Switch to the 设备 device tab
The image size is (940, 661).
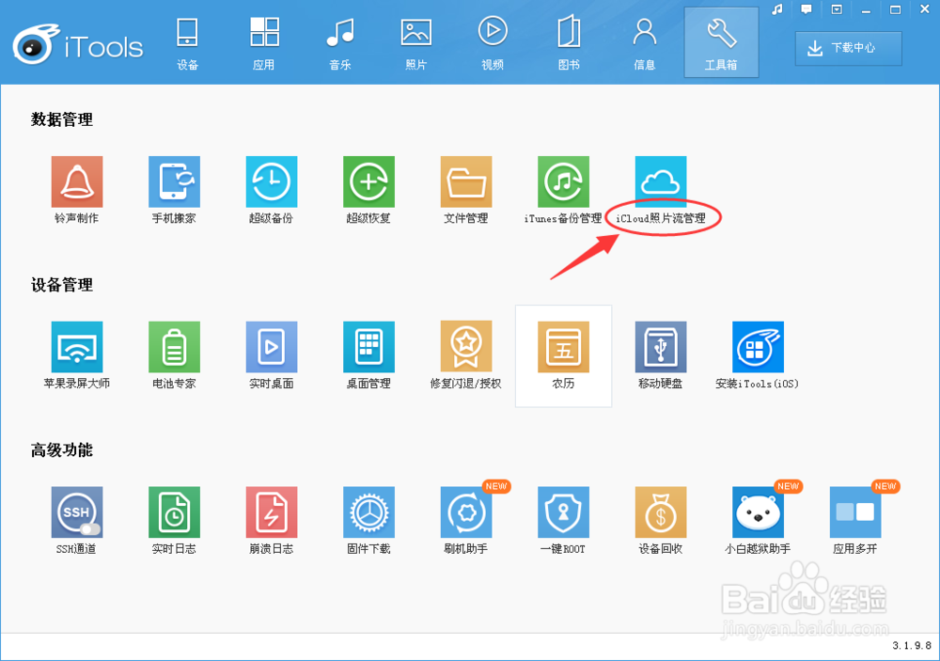point(188,42)
